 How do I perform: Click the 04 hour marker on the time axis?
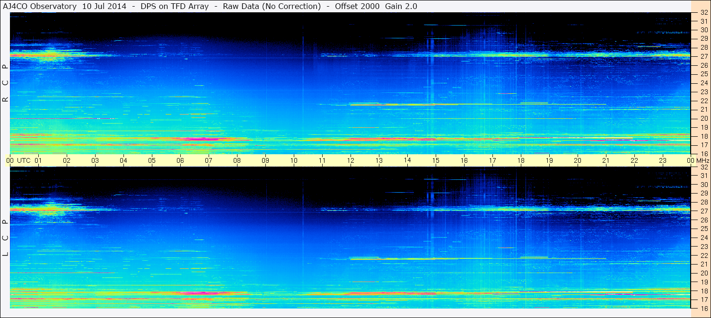pyautogui.click(x=123, y=160)
